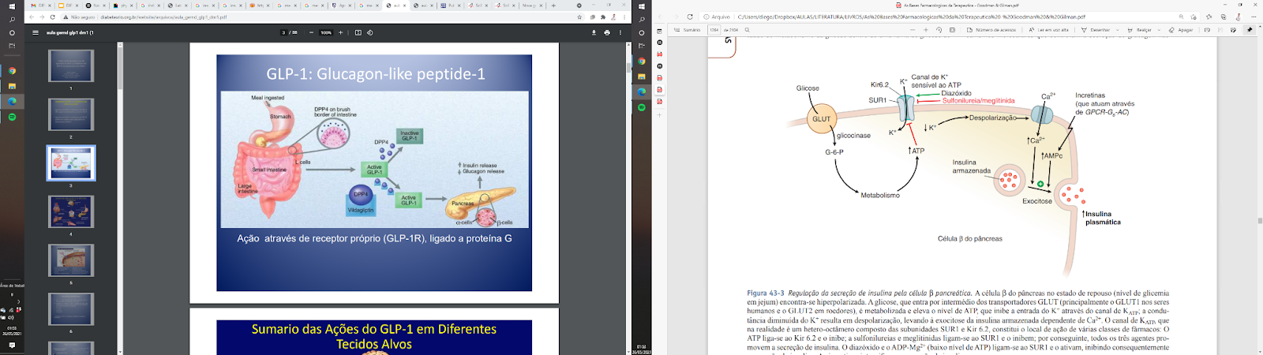1263x355 pixels.
Task: Open Spotify from the Windows taskbar
Action: click(x=12, y=117)
